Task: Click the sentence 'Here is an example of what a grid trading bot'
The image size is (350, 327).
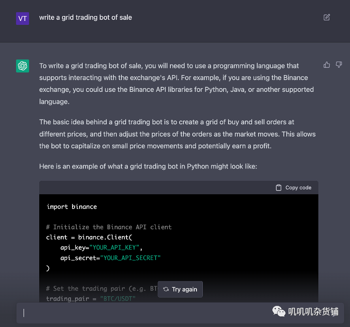Action: coord(148,166)
